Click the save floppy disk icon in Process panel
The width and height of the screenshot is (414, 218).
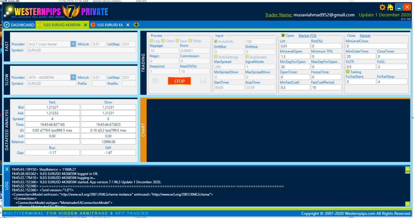204,81
